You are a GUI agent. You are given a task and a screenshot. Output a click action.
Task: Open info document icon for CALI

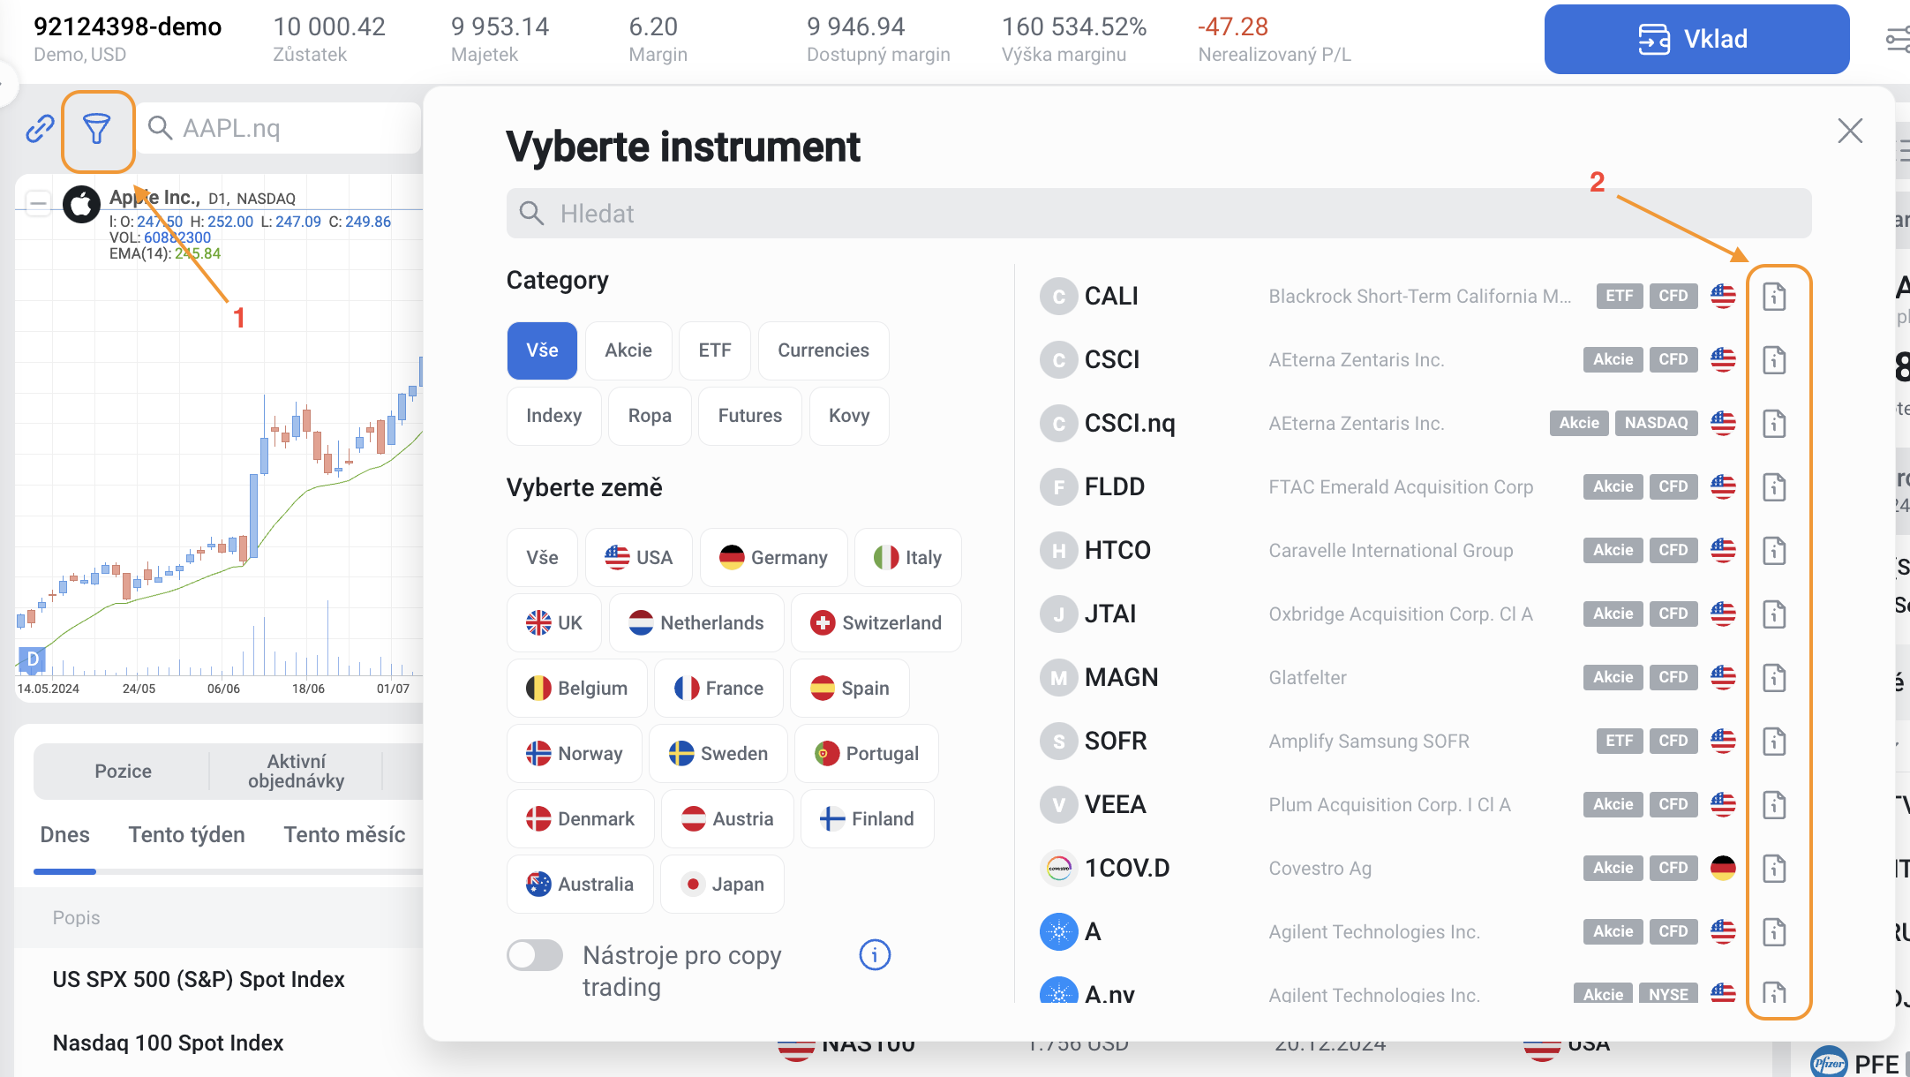pos(1774,297)
